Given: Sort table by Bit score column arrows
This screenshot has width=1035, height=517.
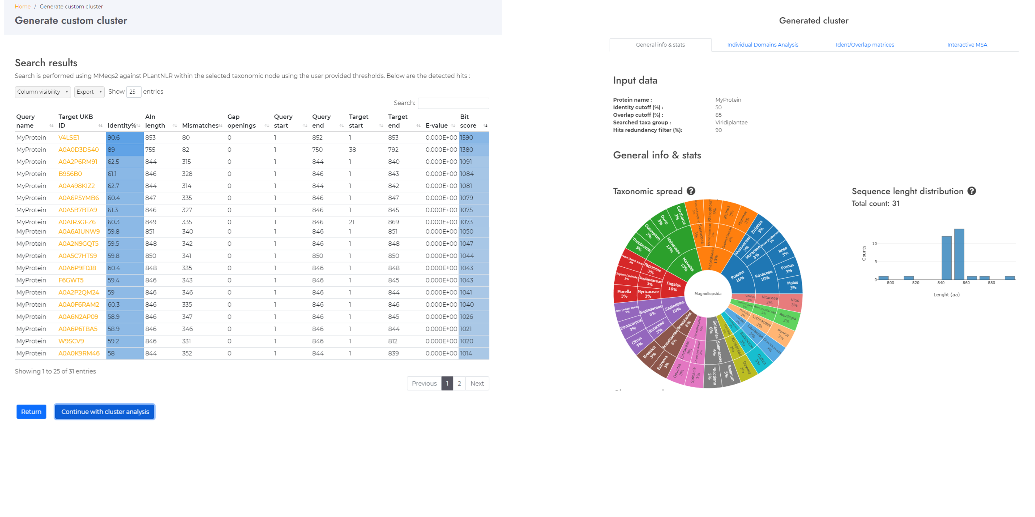Looking at the screenshot, I should click(x=485, y=126).
